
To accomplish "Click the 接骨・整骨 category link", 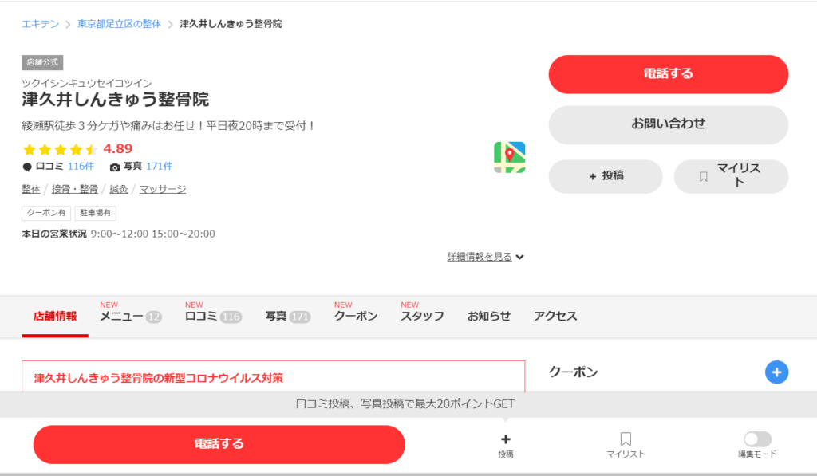I will (74, 189).
